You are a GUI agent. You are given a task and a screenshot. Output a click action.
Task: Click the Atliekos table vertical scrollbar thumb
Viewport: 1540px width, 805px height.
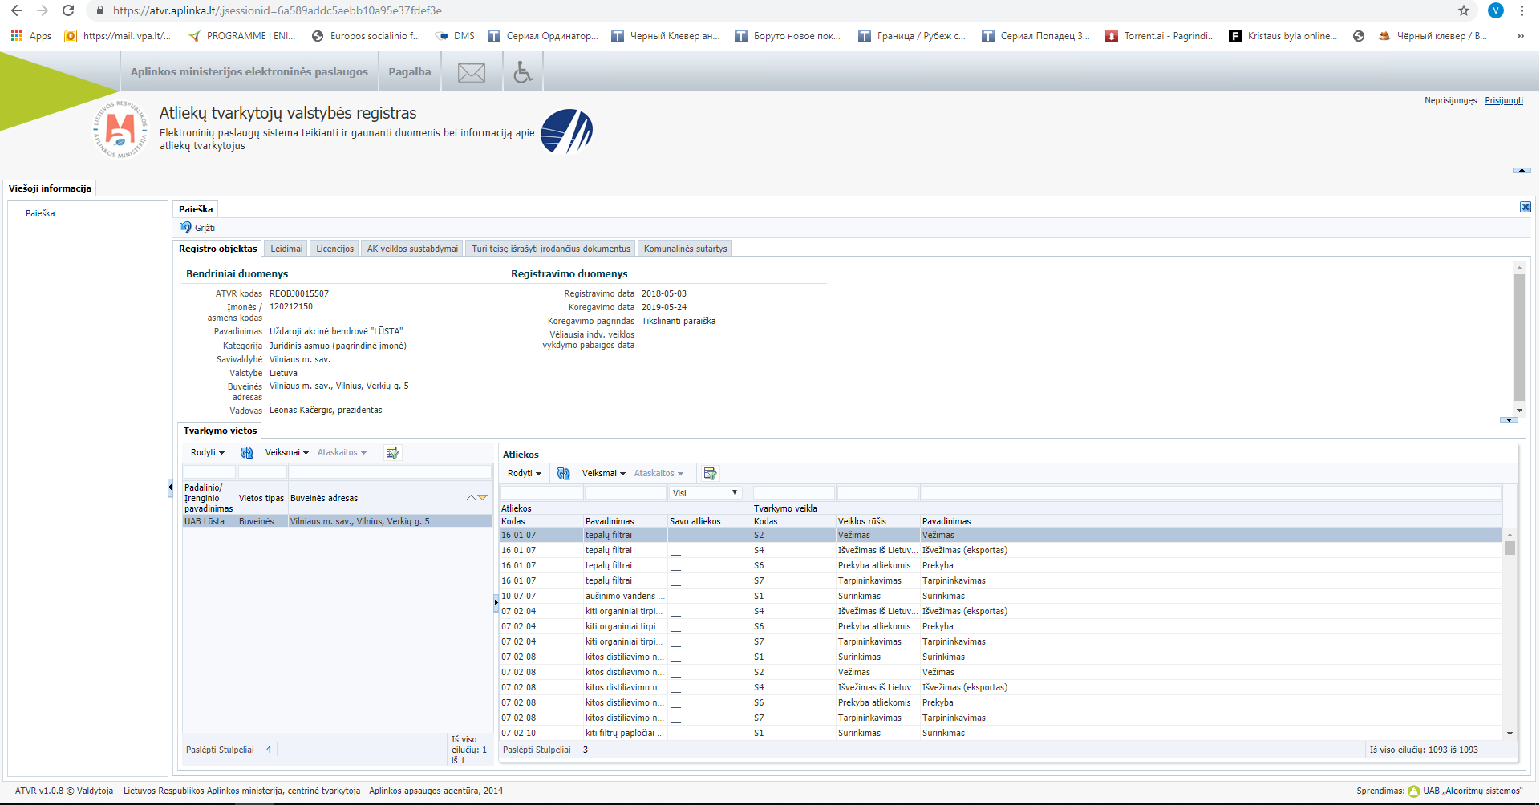1510,548
